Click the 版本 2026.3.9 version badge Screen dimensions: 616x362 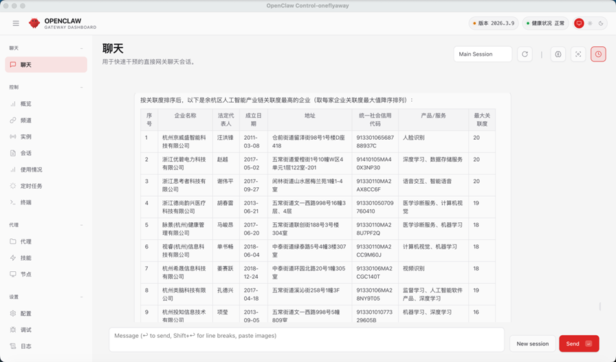click(494, 23)
